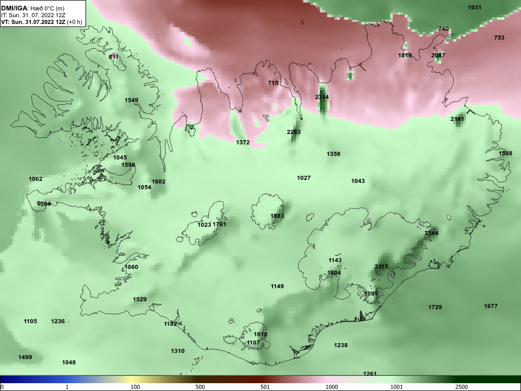Pick the 1043 height value
The image size is (521, 391).
(358, 181)
